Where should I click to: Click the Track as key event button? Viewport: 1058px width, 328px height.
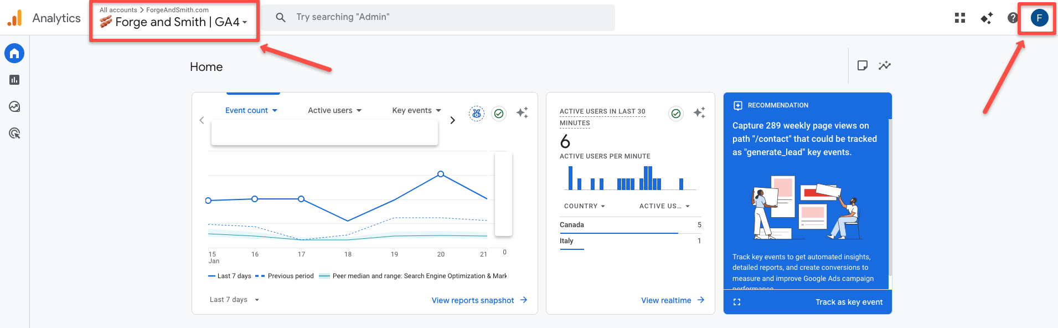(849, 302)
